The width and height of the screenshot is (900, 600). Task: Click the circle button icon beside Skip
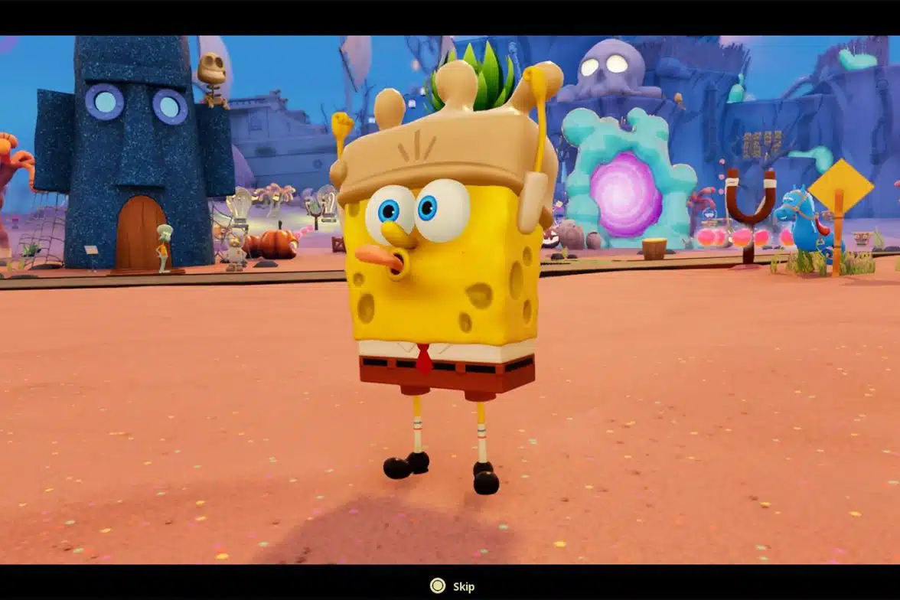coord(438,585)
